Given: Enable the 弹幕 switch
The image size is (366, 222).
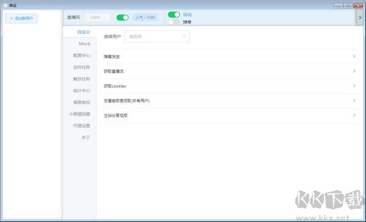Looking at the screenshot, I should point(174,22).
